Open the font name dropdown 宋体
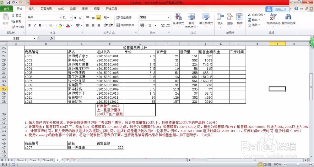Screen dimensions: 314x167 click(60, 17)
